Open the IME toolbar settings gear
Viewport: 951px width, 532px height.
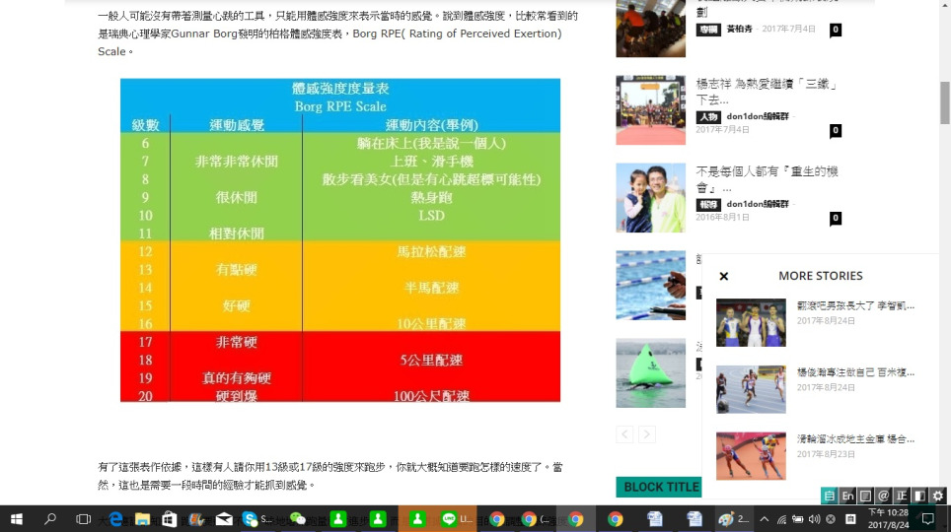click(938, 497)
